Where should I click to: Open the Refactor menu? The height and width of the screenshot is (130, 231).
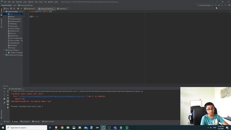pos(31,2)
